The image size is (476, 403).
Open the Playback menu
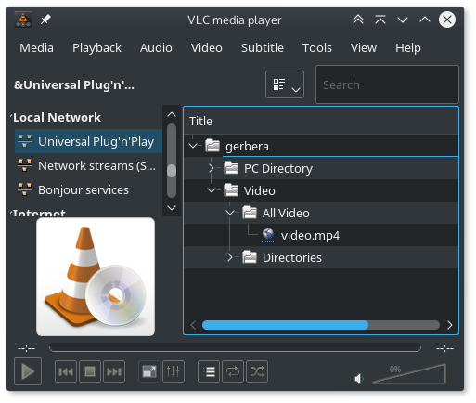[x=96, y=48]
